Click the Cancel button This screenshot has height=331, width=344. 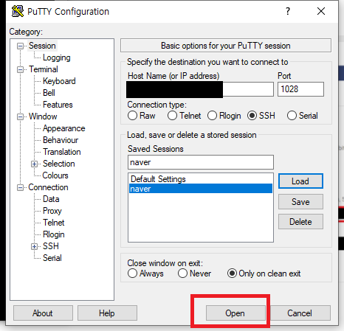pyautogui.click(x=300, y=313)
